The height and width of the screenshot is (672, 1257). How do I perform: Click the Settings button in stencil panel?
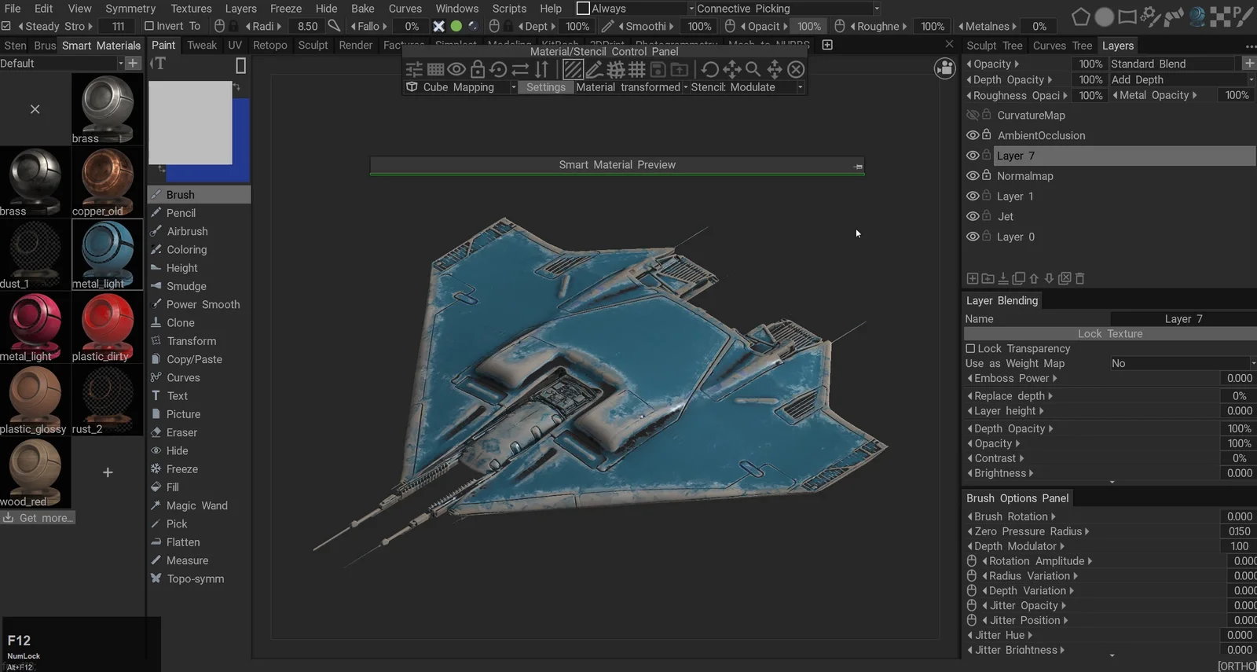coord(545,87)
